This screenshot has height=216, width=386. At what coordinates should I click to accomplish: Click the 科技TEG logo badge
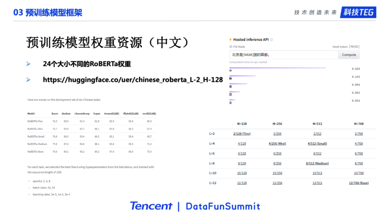click(x=358, y=12)
